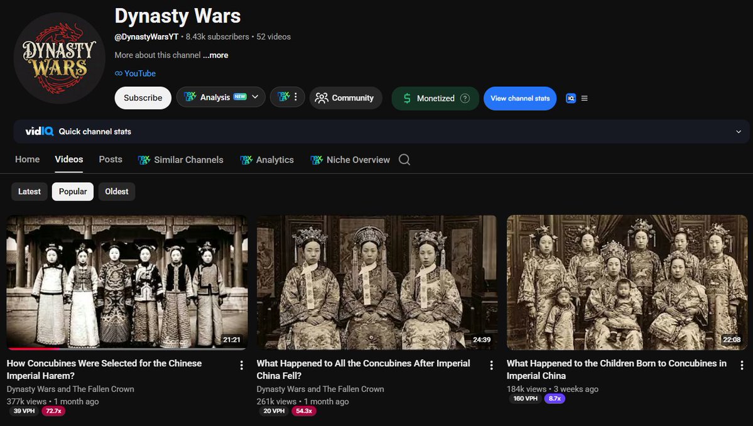The height and width of the screenshot is (426, 753).
Task: Click the blue vidIQ square icon
Action: tap(570, 99)
